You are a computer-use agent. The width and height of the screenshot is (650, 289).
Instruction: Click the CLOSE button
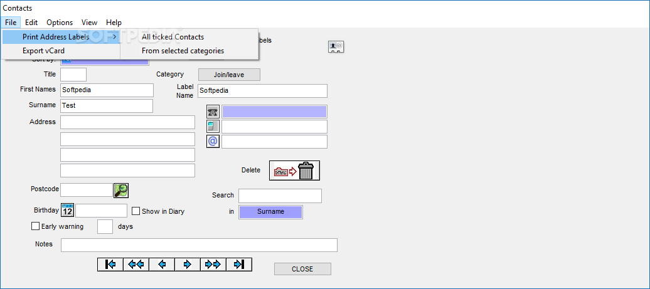tap(302, 269)
